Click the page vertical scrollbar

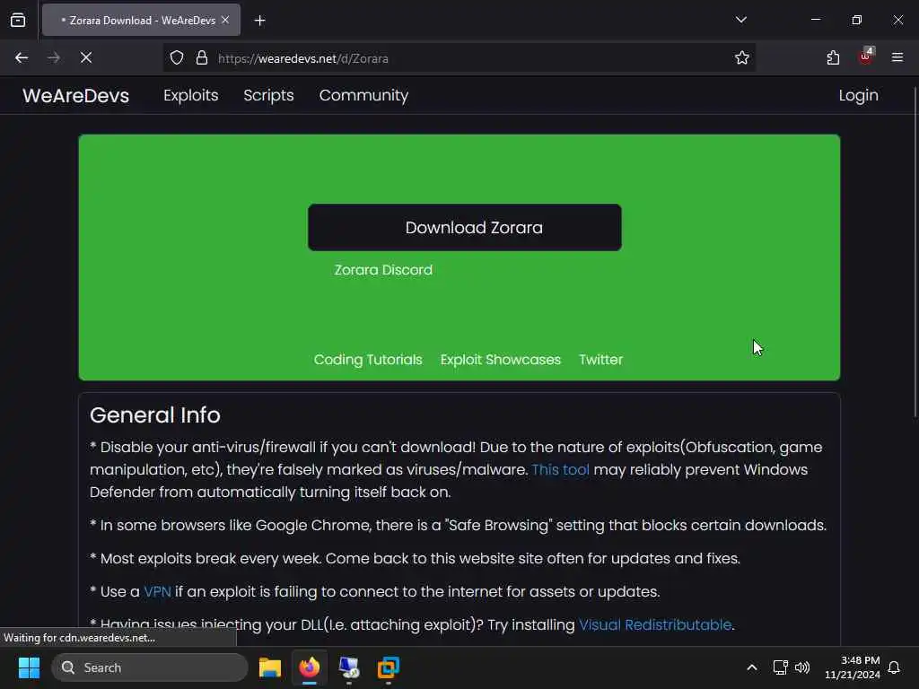point(915,252)
